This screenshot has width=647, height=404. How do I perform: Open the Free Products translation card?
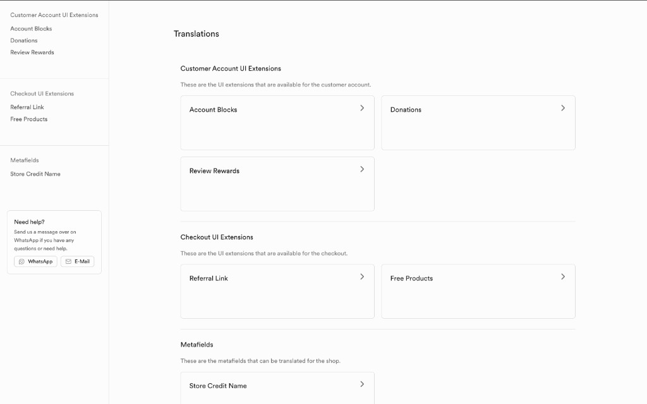[478, 292]
